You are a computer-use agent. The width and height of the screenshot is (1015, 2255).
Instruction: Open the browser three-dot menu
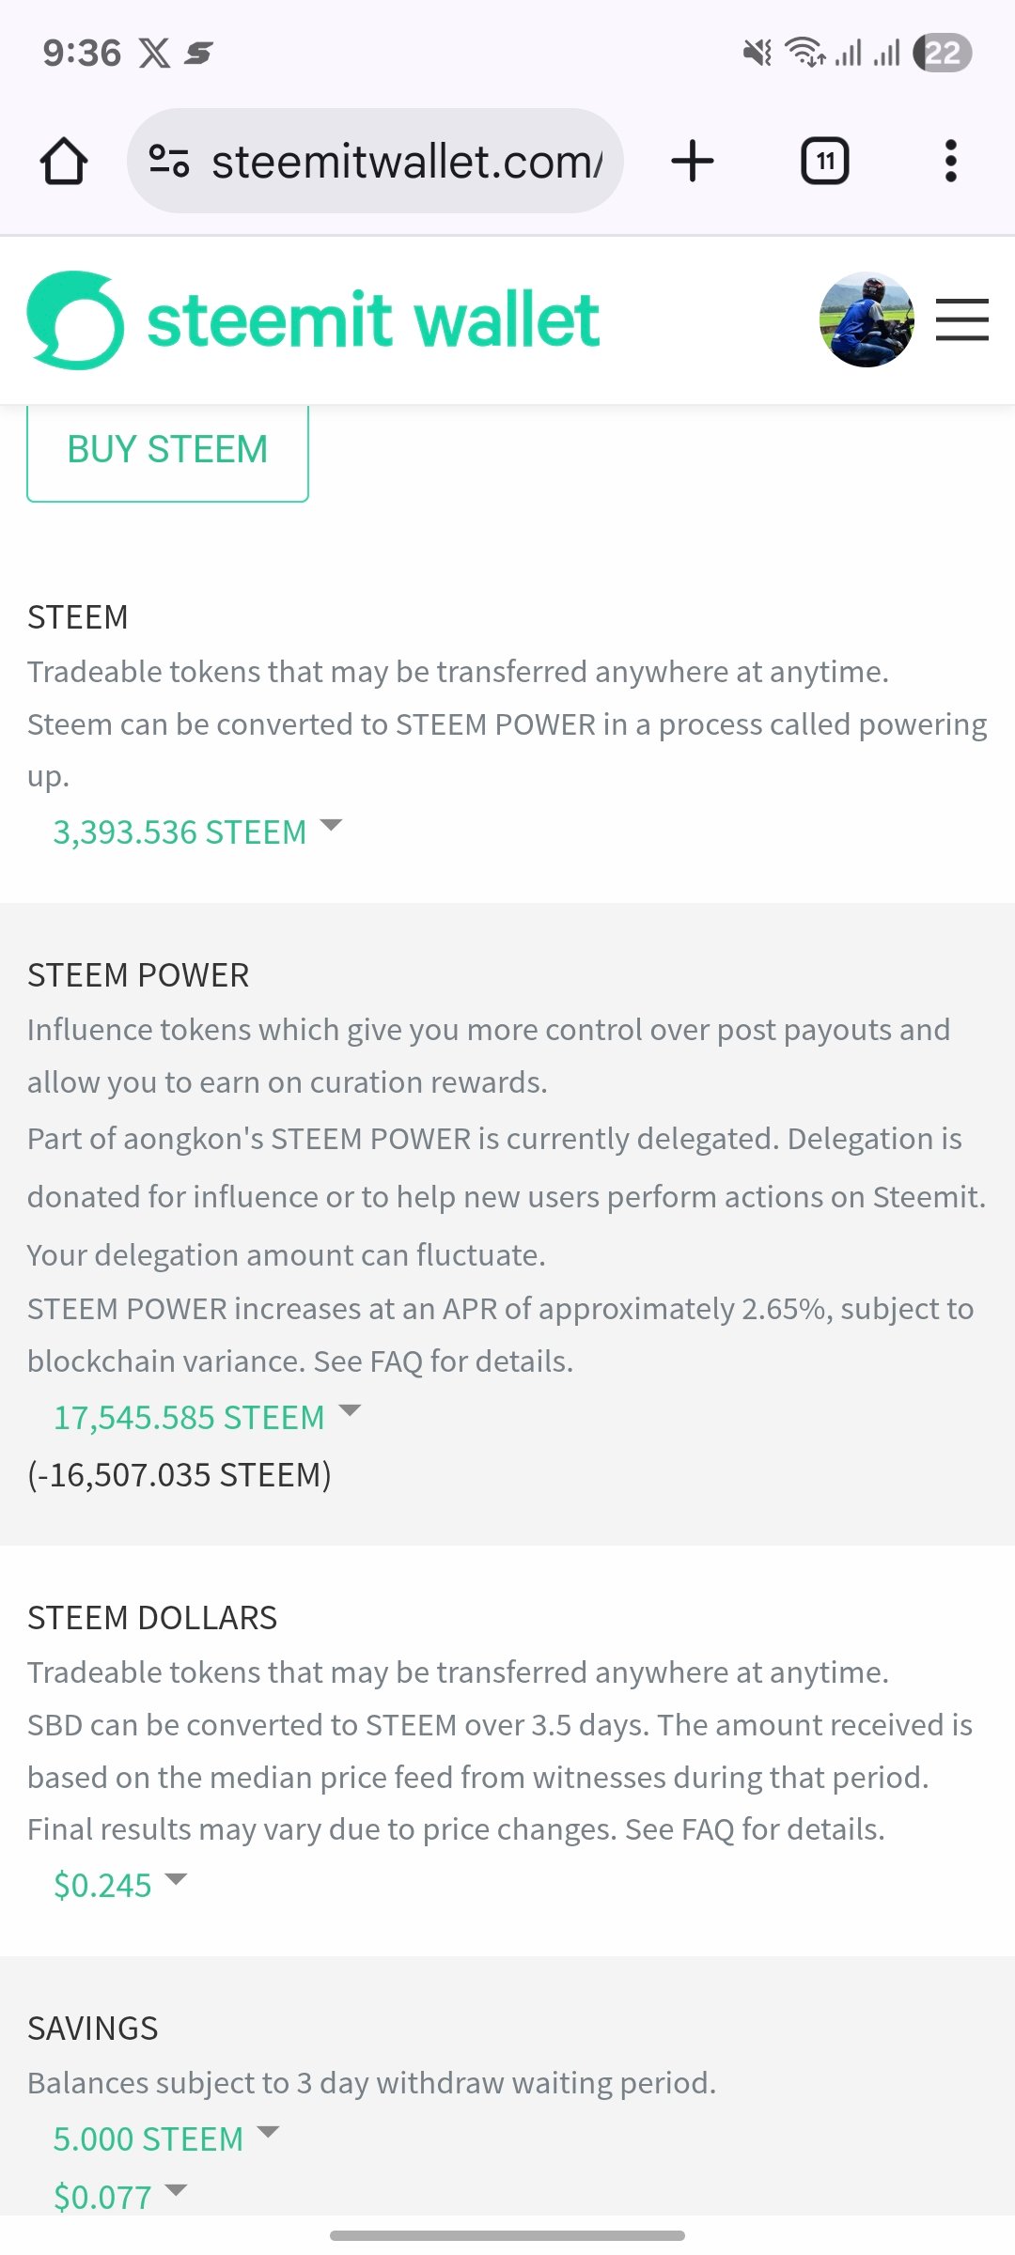pos(950,161)
